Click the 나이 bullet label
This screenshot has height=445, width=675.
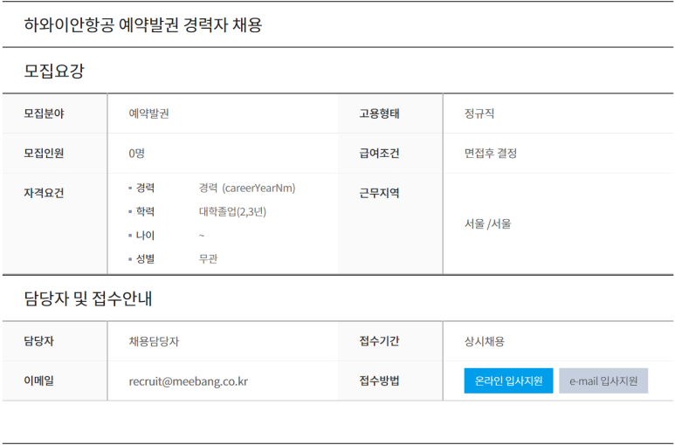pyautogui.click(x=145, y=236)
